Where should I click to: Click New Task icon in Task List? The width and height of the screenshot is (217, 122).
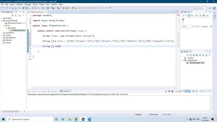[183, 16]
